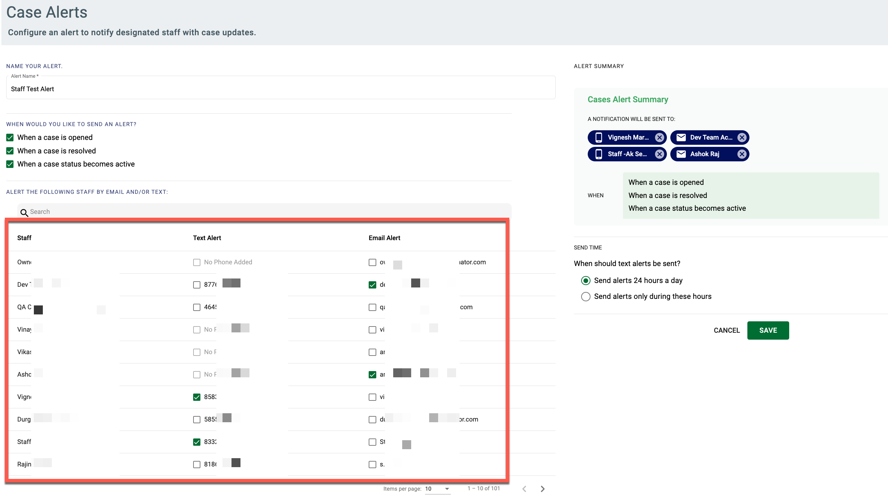Uncheck 'When a case is resolved' alert

9,151
